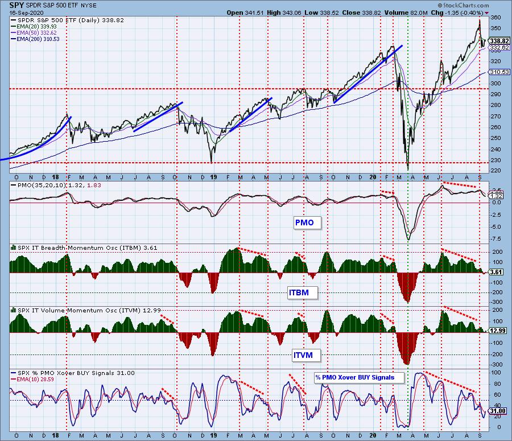Click the 'PMO(35,20,10) 1.32, 1.83' panel legend
The image size is (512, 441).
[56, 186]
